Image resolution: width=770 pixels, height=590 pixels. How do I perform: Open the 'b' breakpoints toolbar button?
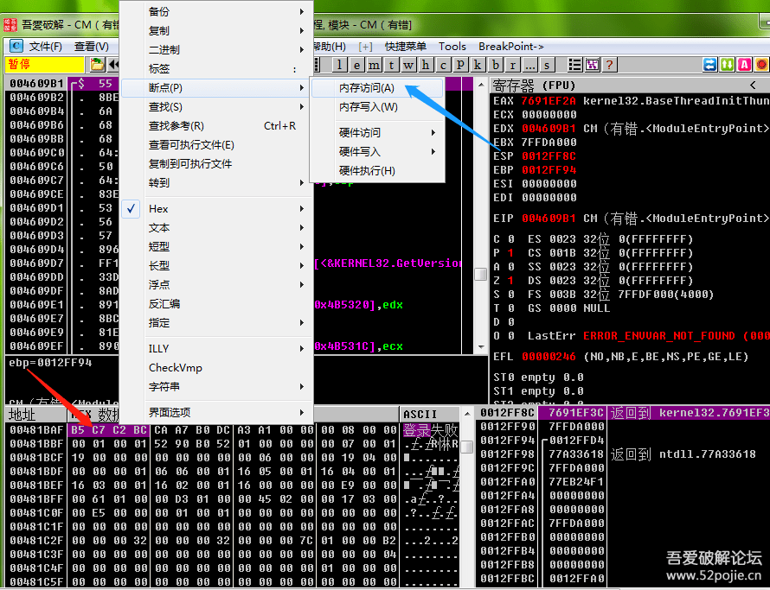(x=495, y=65)
